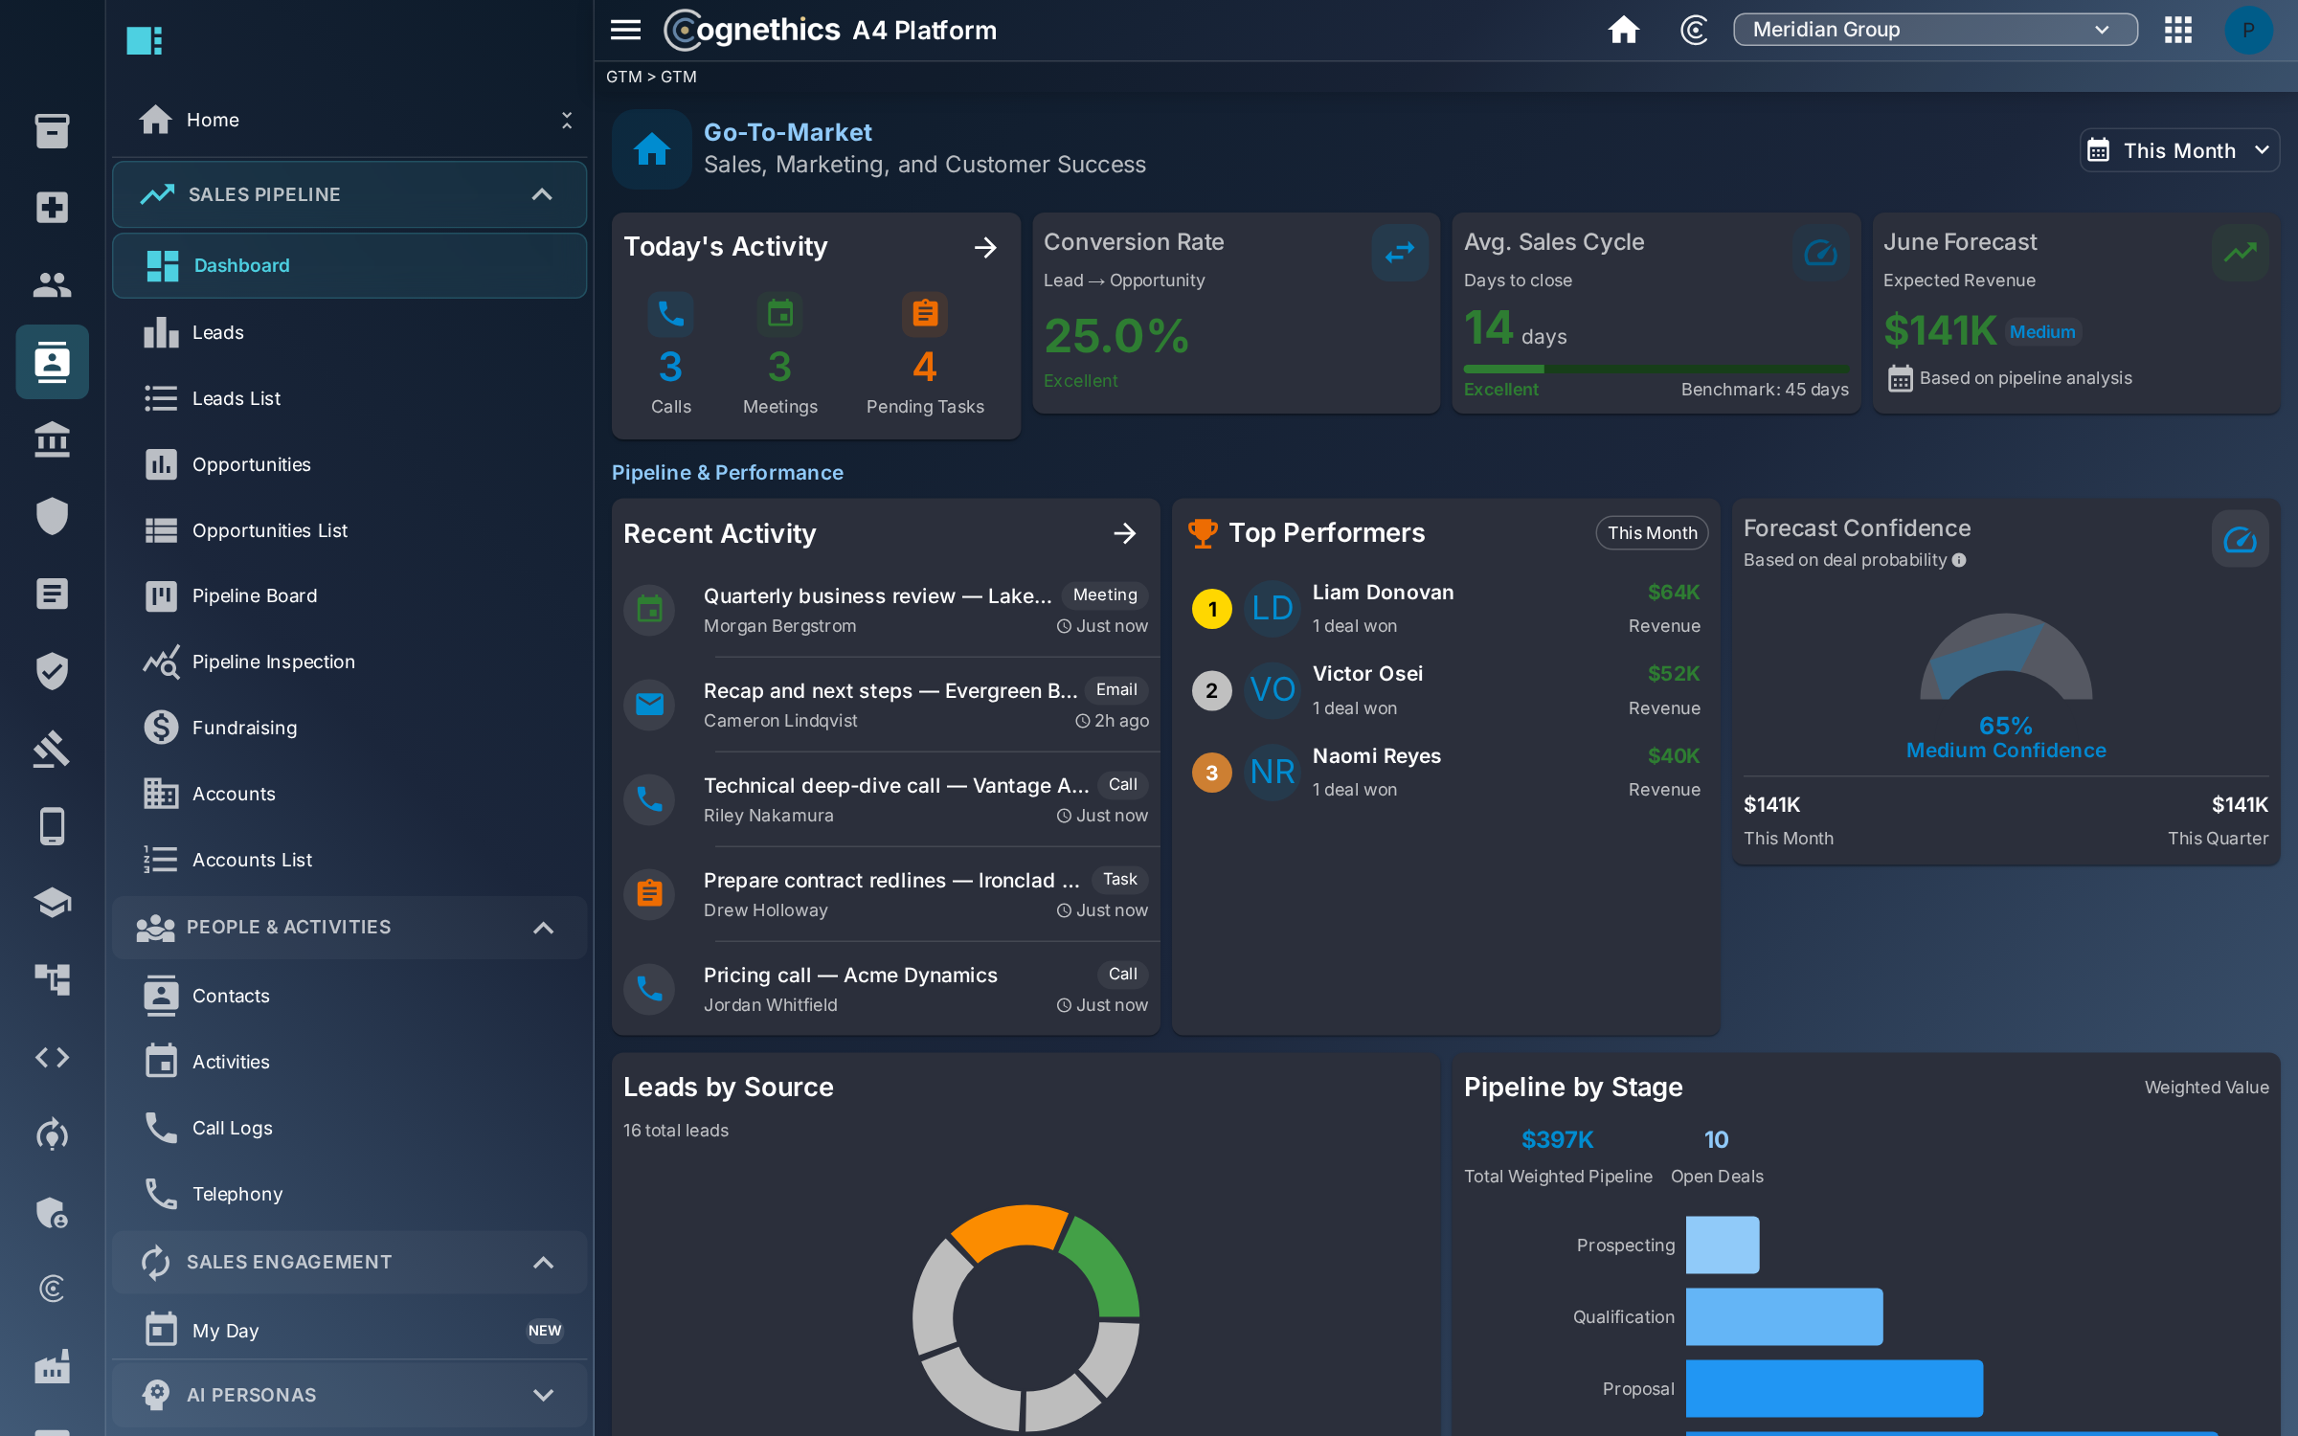Image resolution: width=2298 pixels, height=1436 pixels.
Task: Open the hamburger menu in the header
Action: 625,30
